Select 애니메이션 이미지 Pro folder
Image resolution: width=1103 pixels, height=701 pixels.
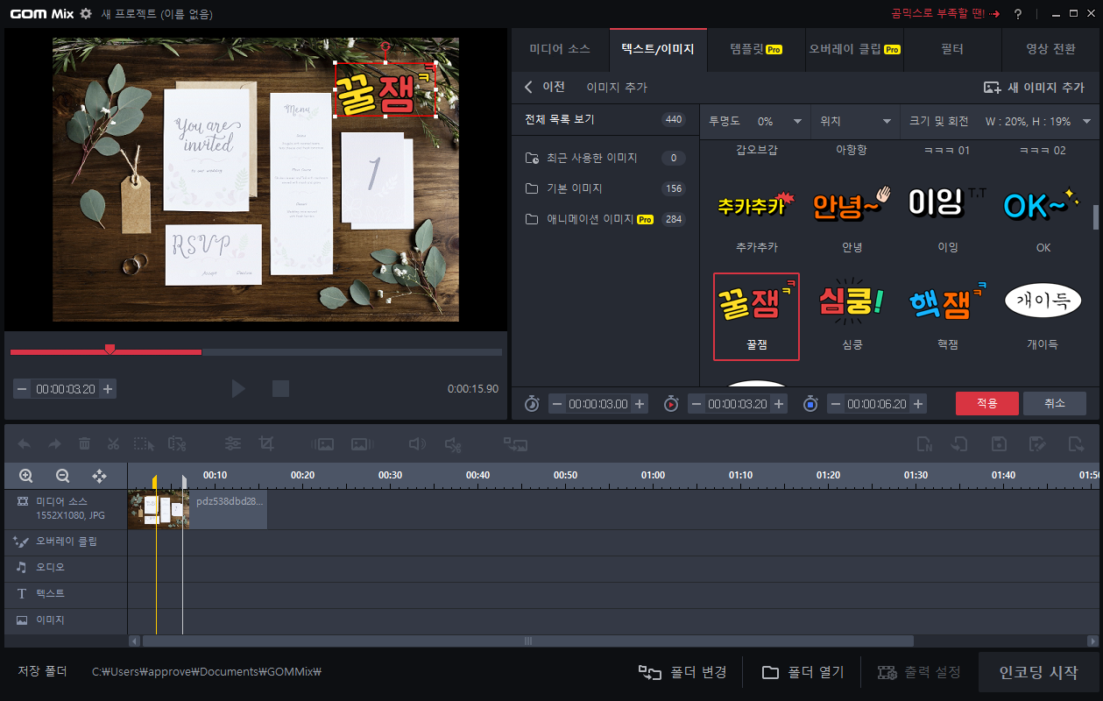(x=605, y=219)
